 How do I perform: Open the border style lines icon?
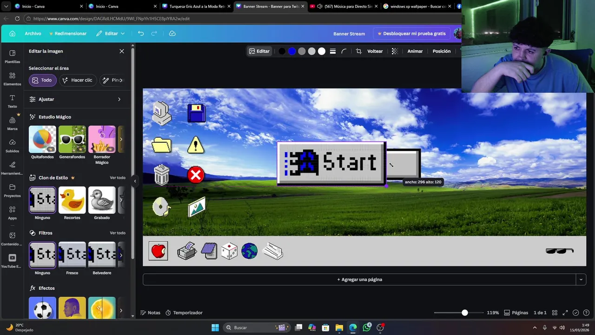(333, 51)
